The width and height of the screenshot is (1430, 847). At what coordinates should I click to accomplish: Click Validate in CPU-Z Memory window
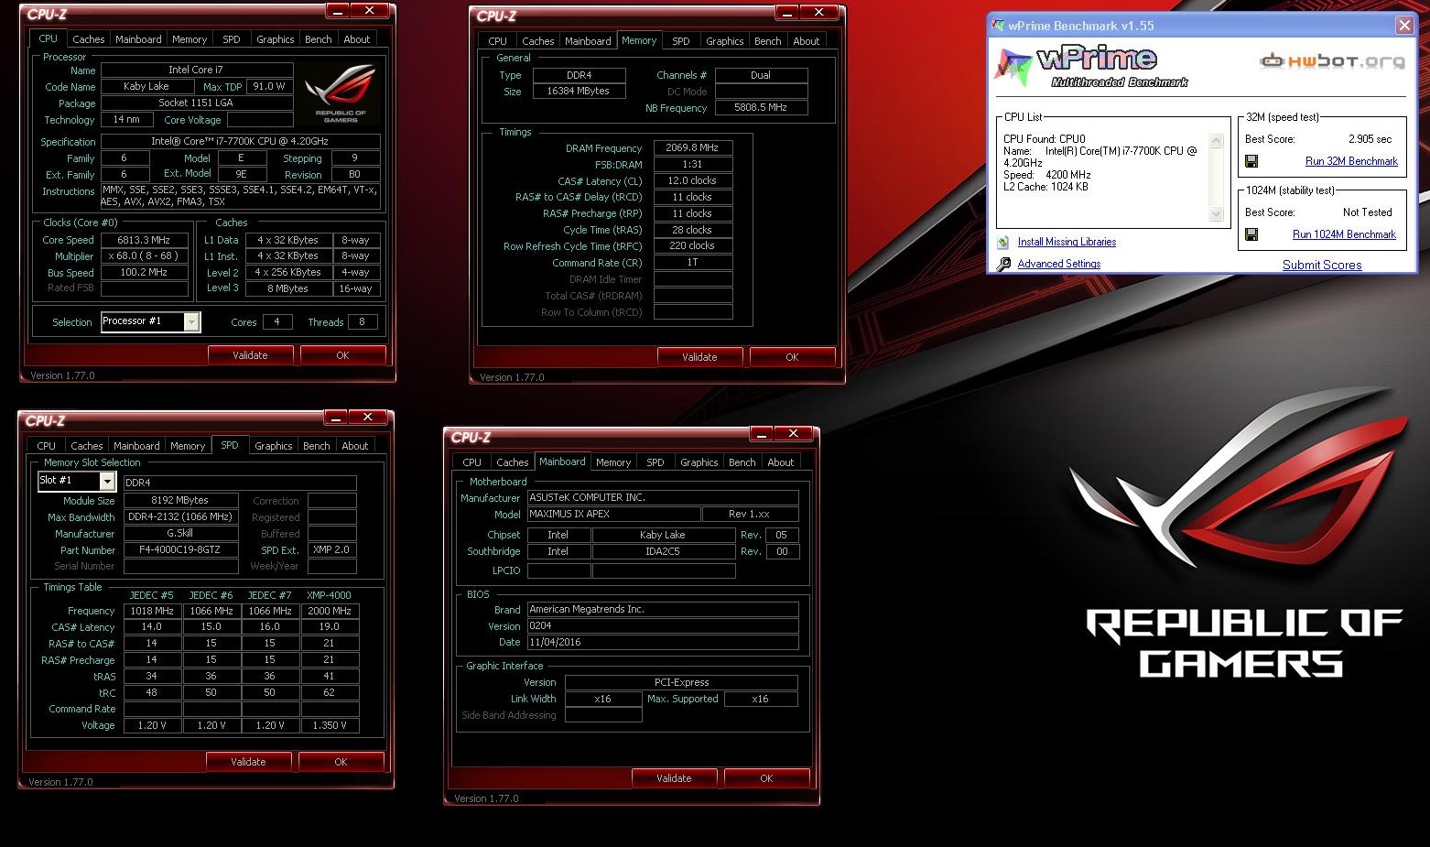point(699,357)
